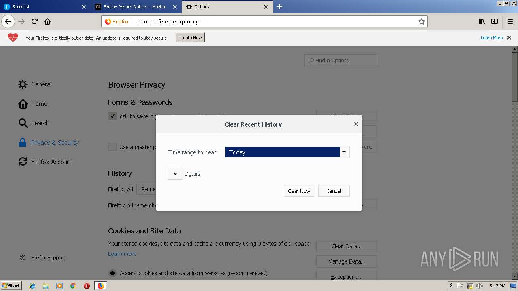Open the file explorer from the taskbar
518x291 pixels.
46,286
